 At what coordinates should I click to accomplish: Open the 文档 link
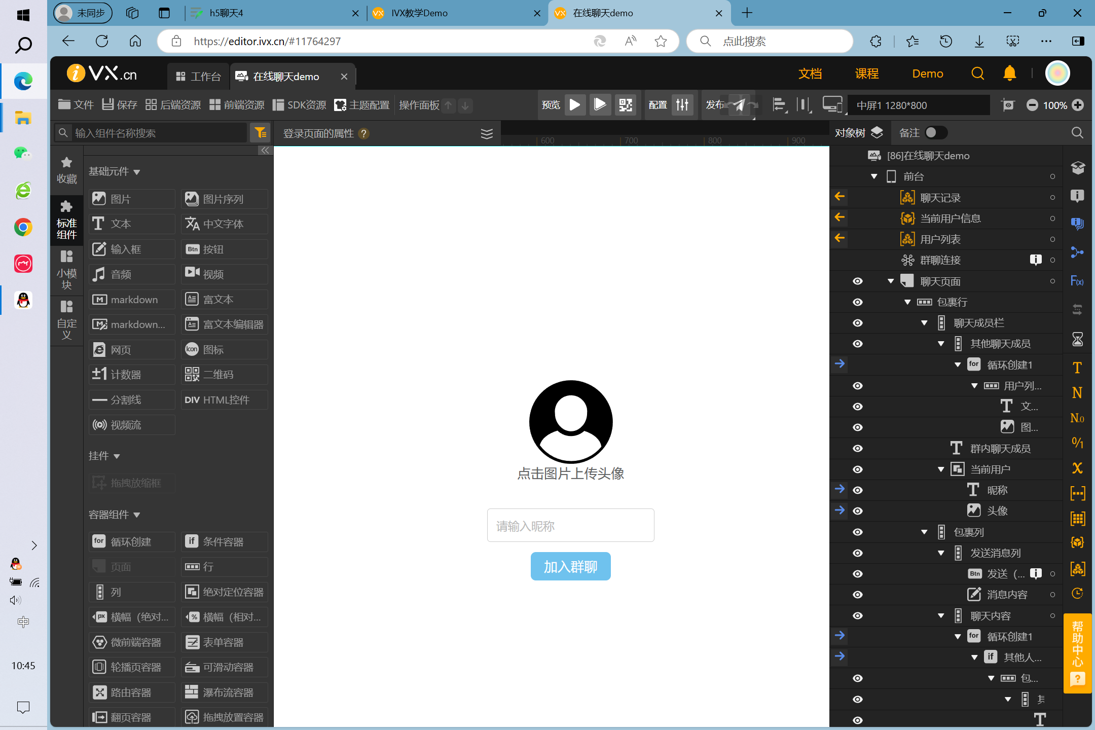tap(810, 74)
